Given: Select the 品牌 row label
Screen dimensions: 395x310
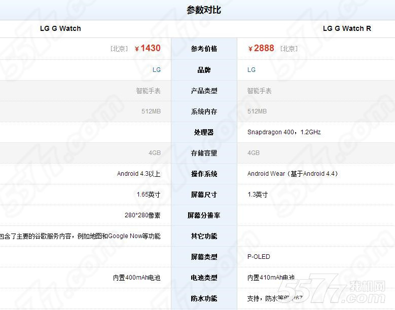Looking at the screenshot, I should (x=204, y=70).
